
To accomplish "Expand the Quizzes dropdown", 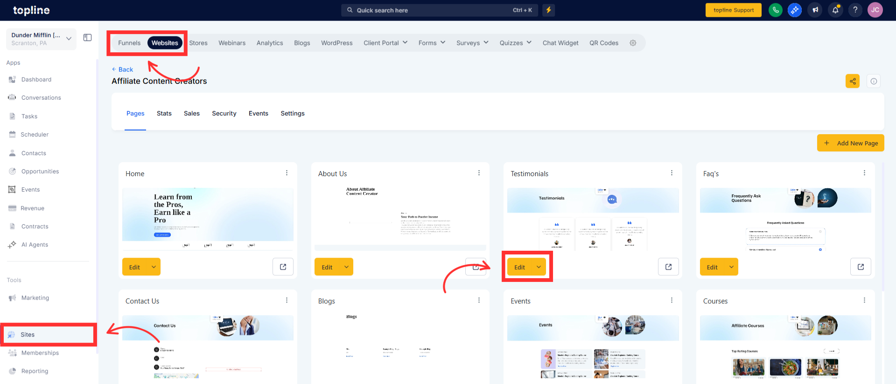I will [516, 43].
